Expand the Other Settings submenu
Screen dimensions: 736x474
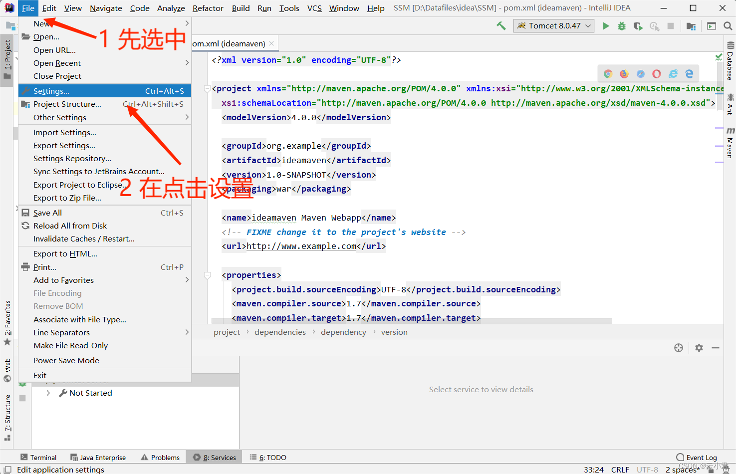pyautogui.click(x=105, y=117)
